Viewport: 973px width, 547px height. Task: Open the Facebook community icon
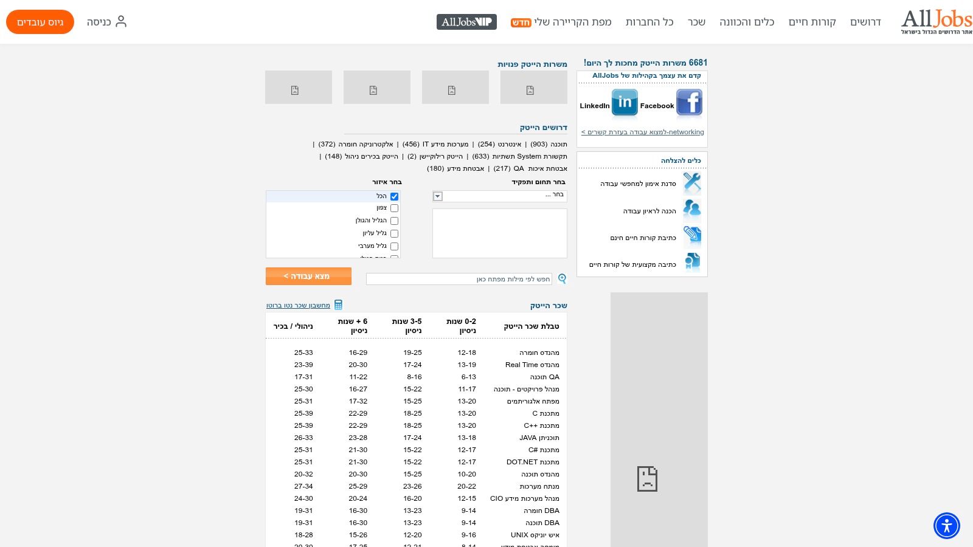click(x=689, y=103)
